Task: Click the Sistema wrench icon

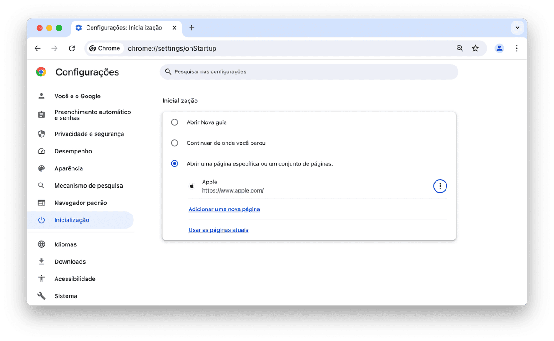Action: click(x=41, y=296)
